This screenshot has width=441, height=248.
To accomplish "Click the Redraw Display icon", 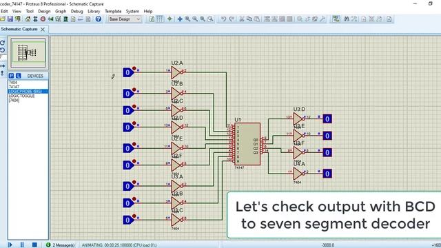I will coord(152,19).
